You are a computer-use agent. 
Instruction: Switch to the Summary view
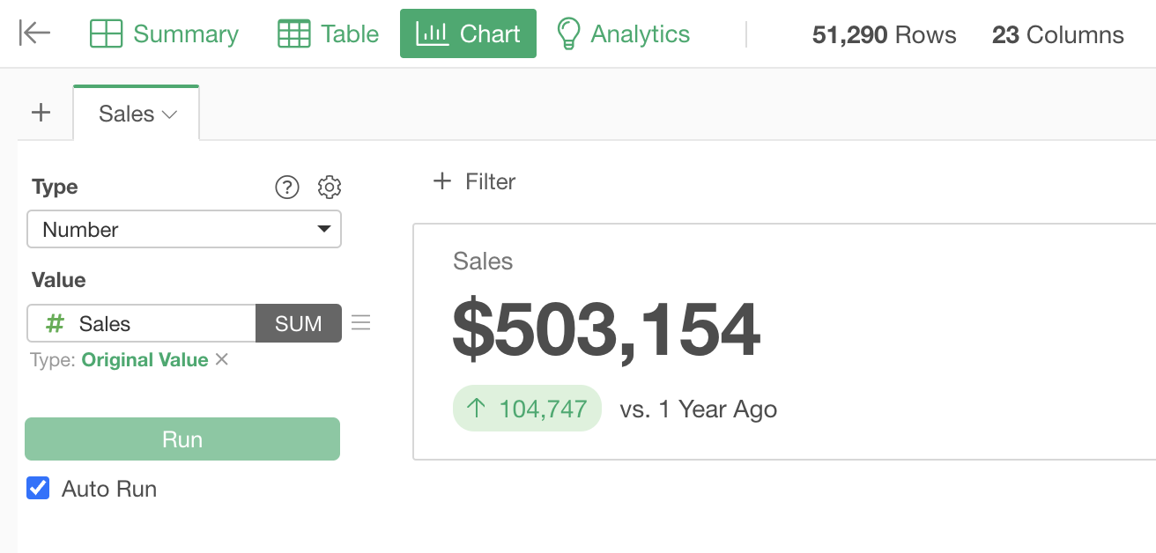click(165, 33)
